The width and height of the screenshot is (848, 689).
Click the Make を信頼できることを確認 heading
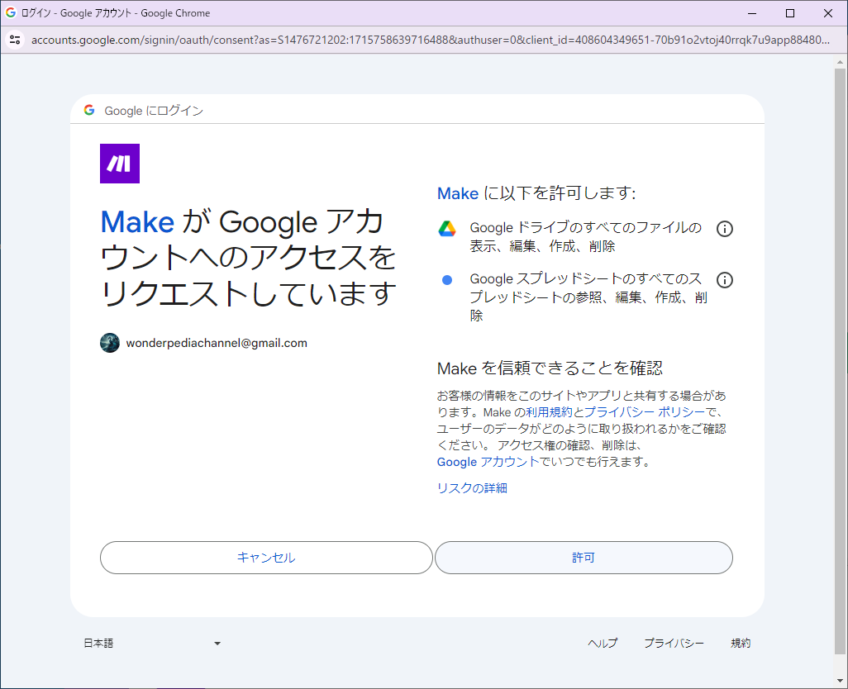coord(550,368)
